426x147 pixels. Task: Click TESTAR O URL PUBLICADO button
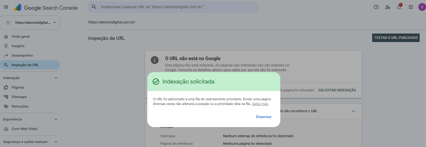pyautogui.click(x=396, y=38)
